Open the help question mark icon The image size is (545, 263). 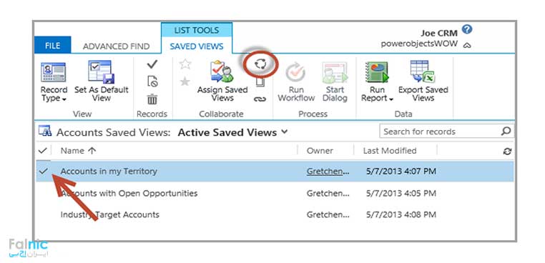tap(467, 29)
